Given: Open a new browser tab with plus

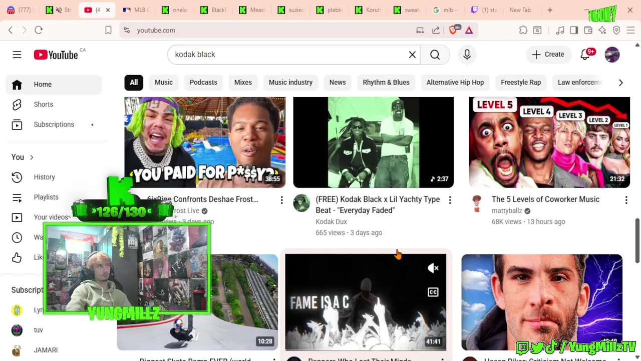Looking at the screenshot, I should click(550, 10).
